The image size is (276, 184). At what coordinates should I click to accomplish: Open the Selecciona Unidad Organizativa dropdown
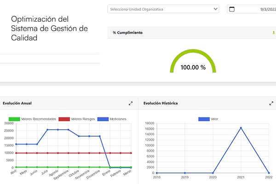coord(163,9)
